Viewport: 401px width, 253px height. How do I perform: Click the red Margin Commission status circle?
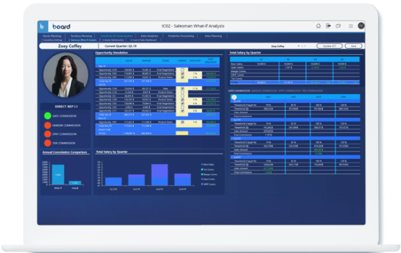click(x=47, y=125)
